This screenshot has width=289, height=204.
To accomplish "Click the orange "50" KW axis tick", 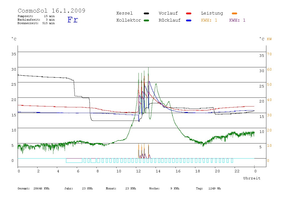I will coord(269,84).
